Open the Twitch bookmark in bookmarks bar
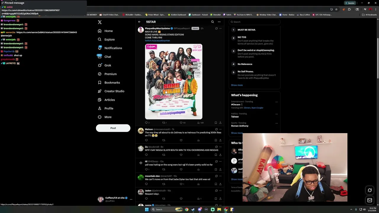The height and width of the screenshot is (213, 379). [x=227, y=15]
